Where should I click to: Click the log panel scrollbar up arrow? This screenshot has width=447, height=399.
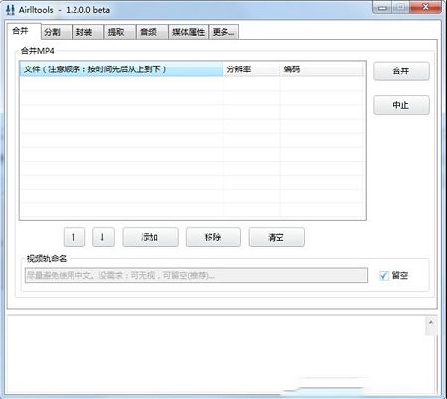(431, 322)
